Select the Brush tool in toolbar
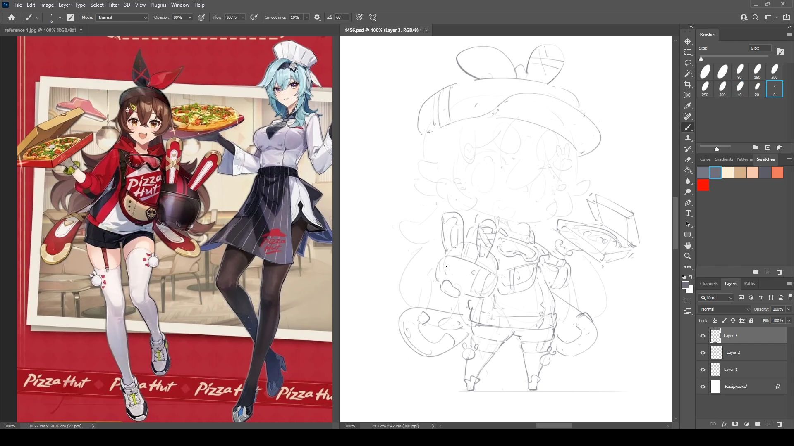This screenshot has width=794, height=446. (688, 128)
